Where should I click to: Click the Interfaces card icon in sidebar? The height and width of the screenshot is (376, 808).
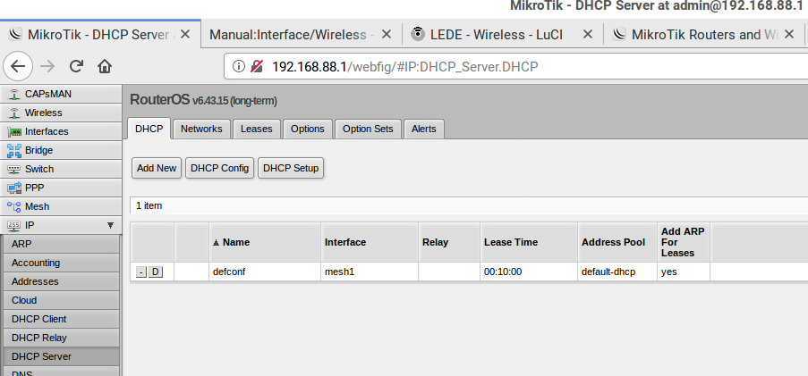(14, 131)
